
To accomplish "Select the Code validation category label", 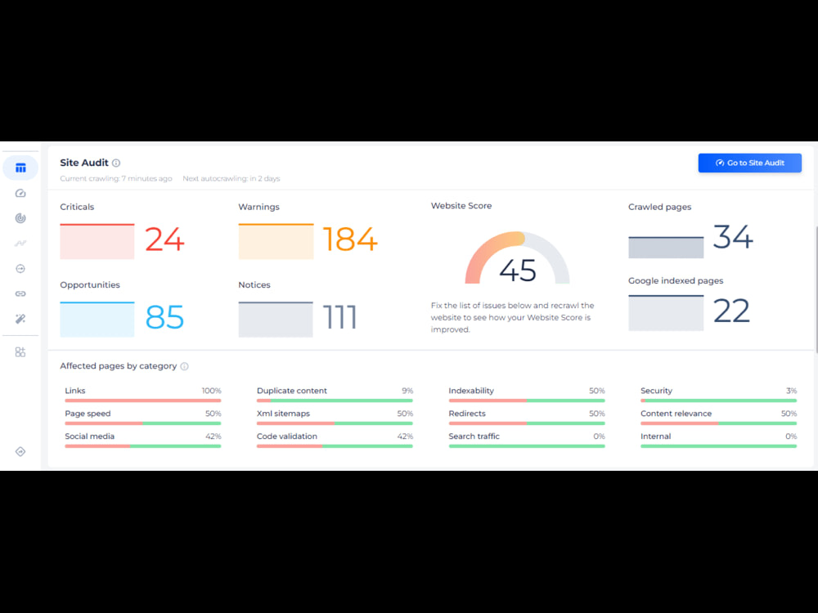I will click(287, 436).
